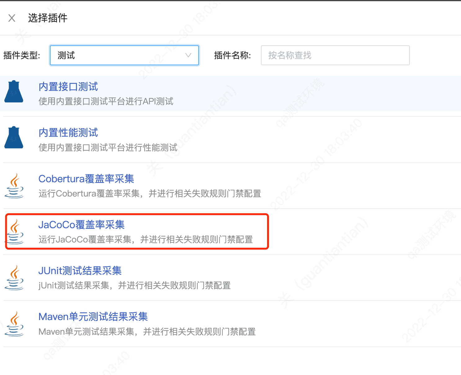461x375 pixels.
Task: Click the chevron arrow in plugin type selector
Action: point(188,56)
